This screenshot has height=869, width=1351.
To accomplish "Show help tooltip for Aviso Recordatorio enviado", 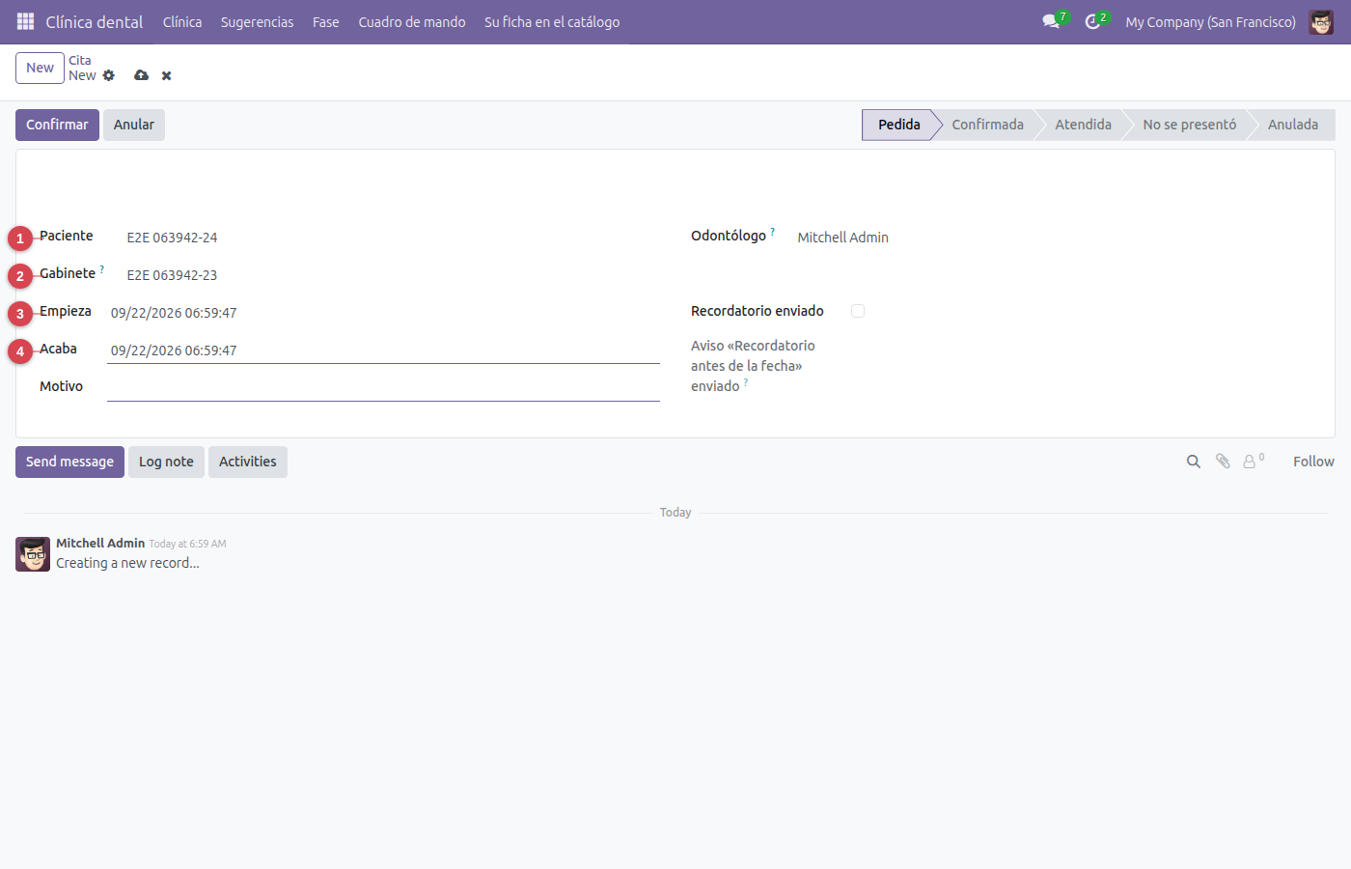I will [746, 382].
